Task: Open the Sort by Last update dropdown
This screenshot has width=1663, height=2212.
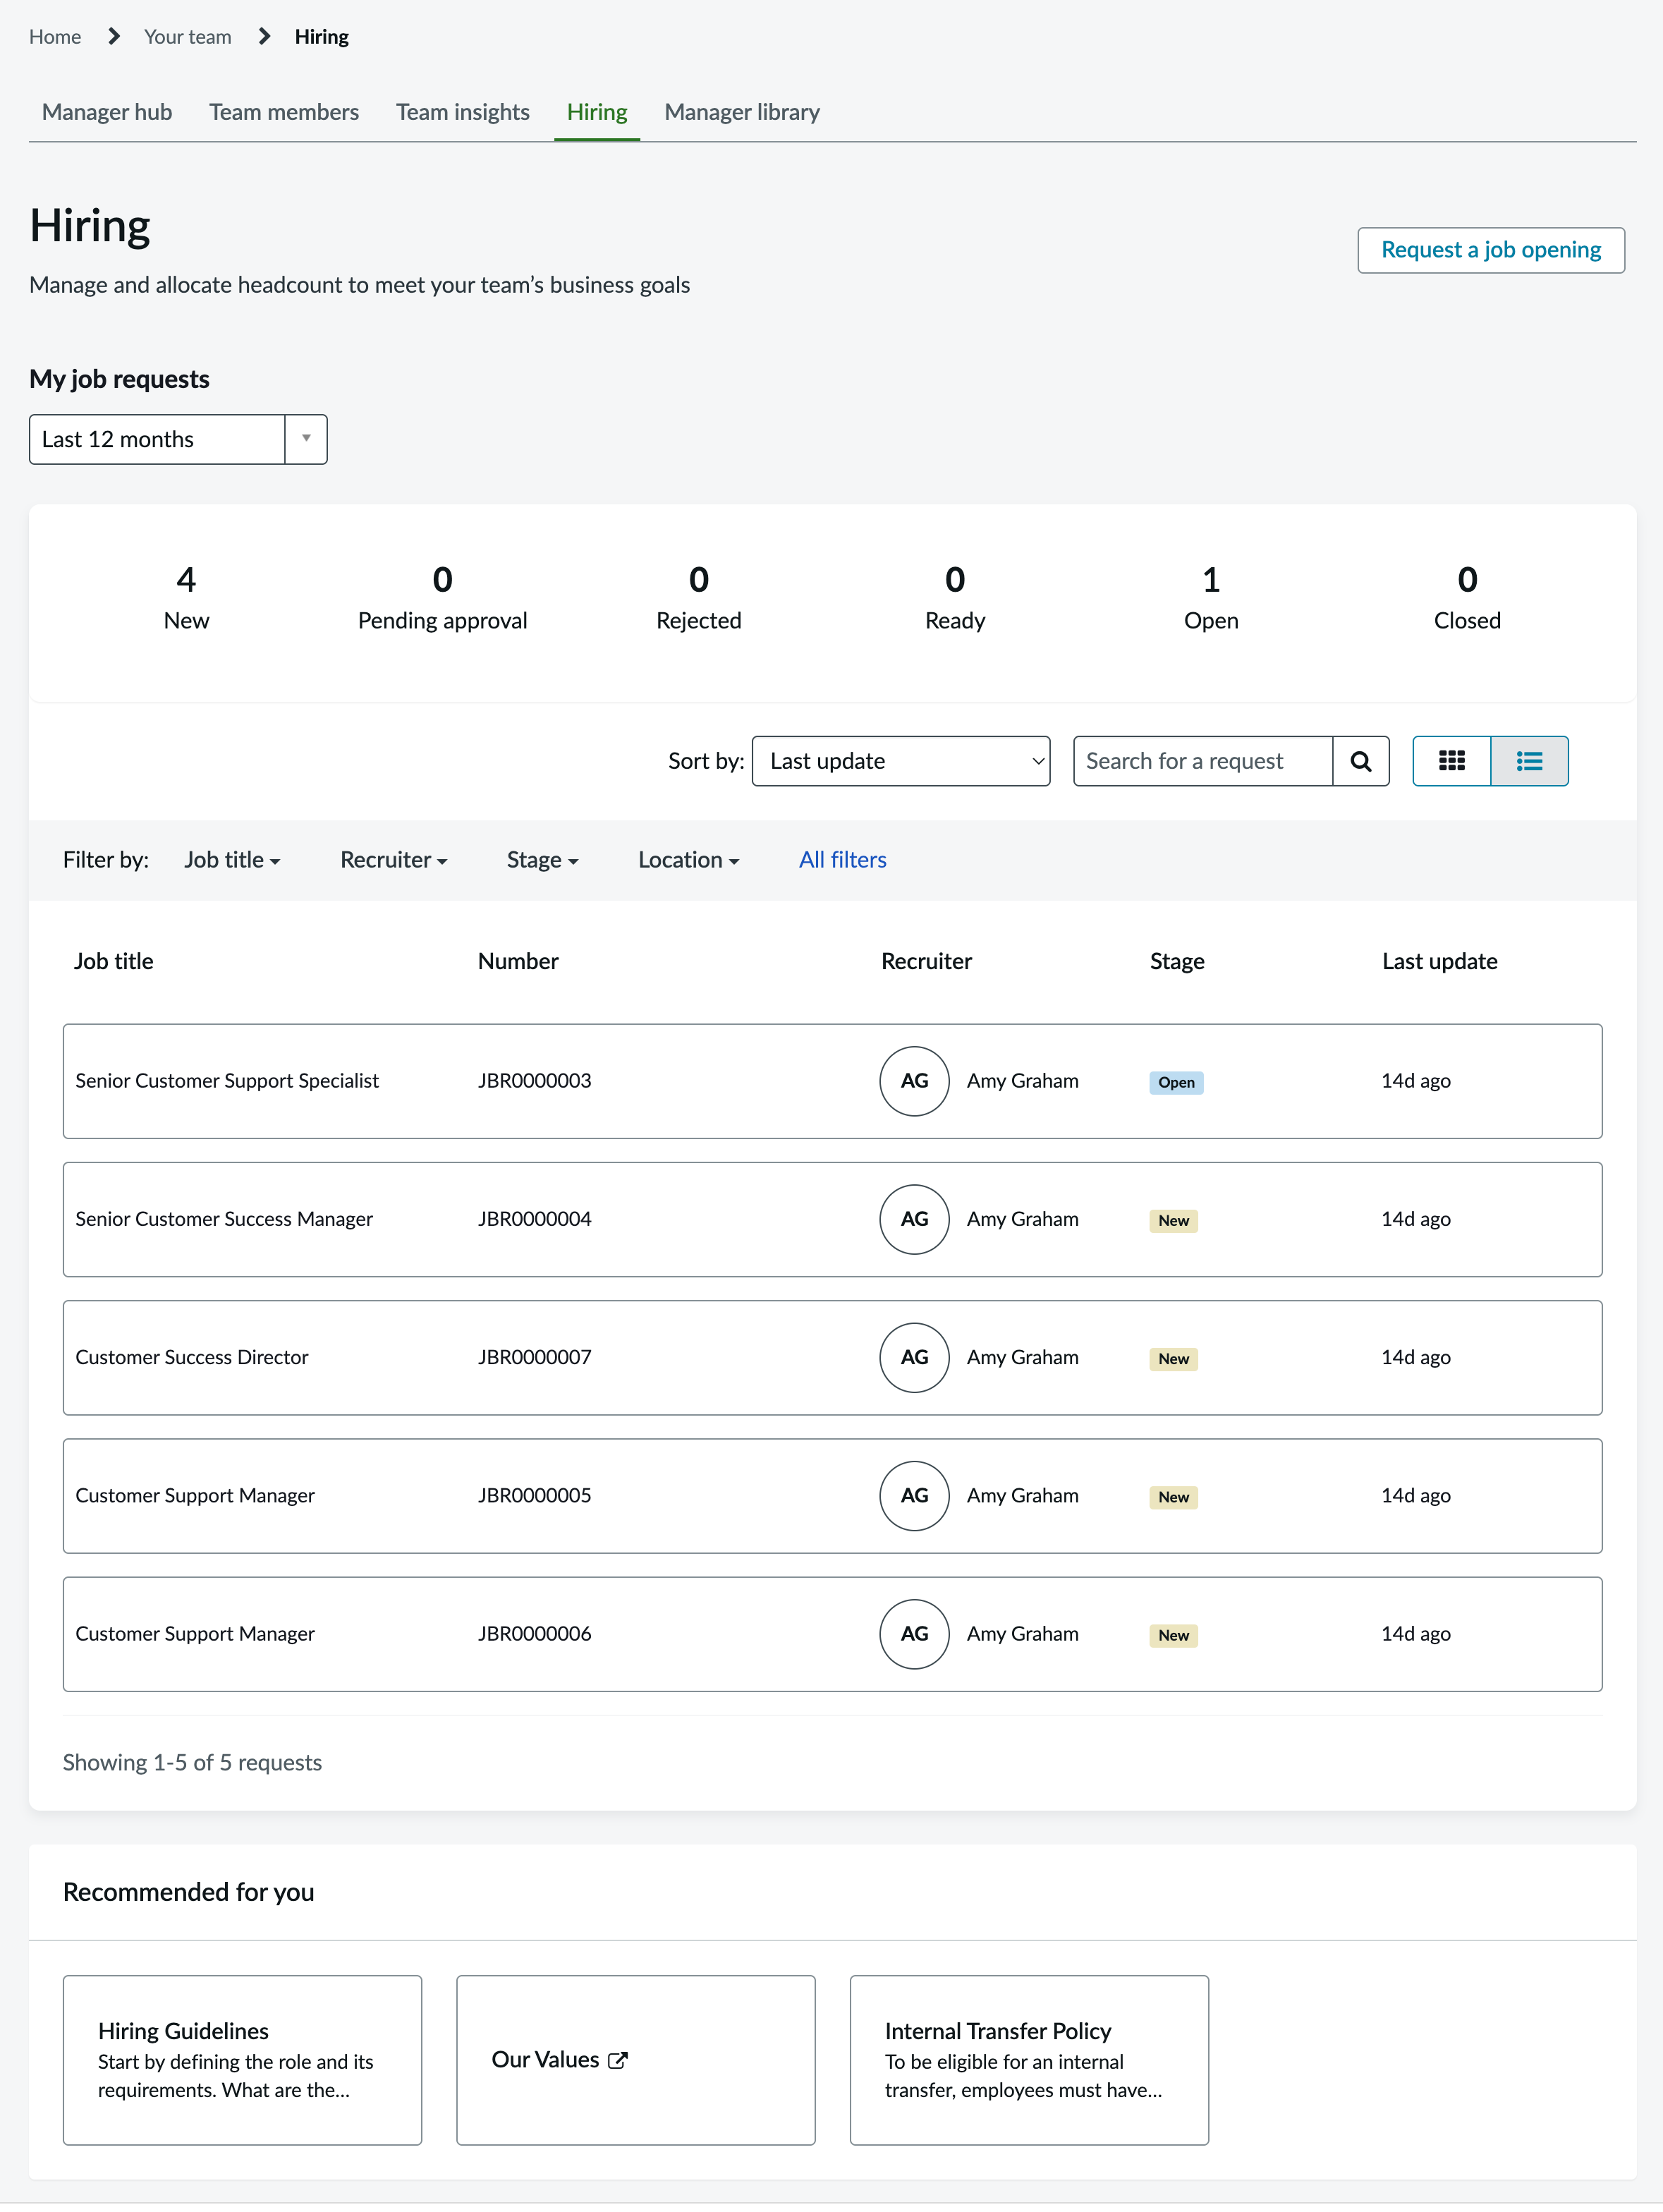Action: pos(900,761)
